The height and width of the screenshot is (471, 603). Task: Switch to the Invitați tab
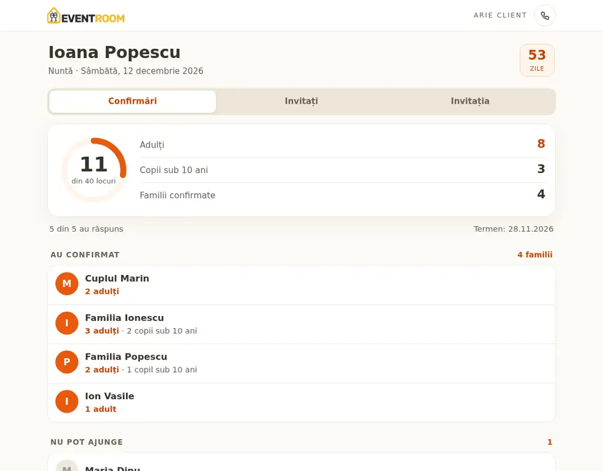point(301,101)
